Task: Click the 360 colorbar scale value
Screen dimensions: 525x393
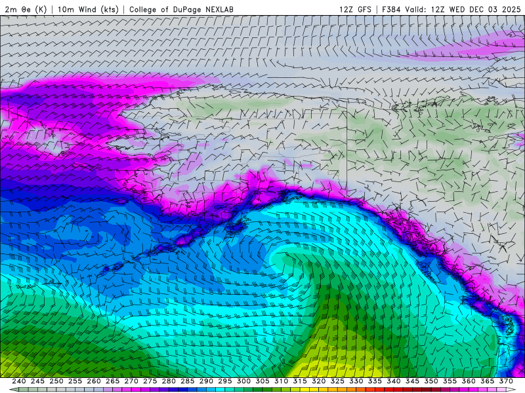Action: pos(469,381)
